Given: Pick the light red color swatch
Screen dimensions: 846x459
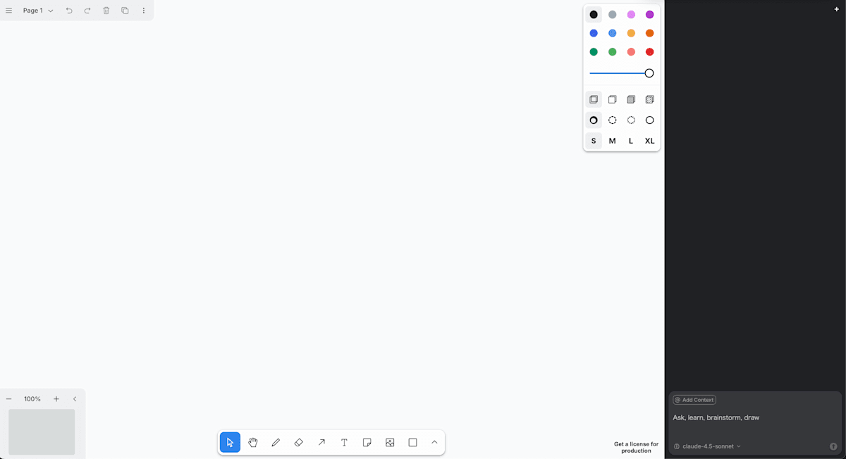Looking at the screenshot, I should pos(631,52).
